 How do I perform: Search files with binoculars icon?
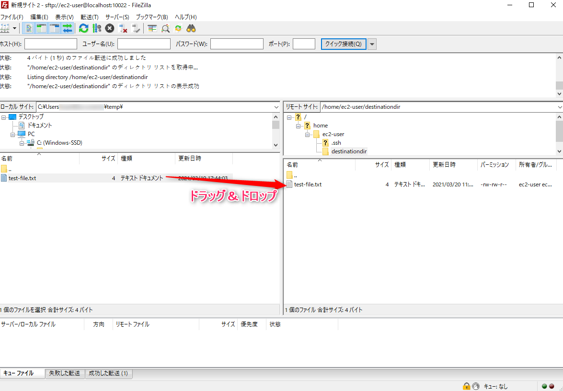coord(191,28)
